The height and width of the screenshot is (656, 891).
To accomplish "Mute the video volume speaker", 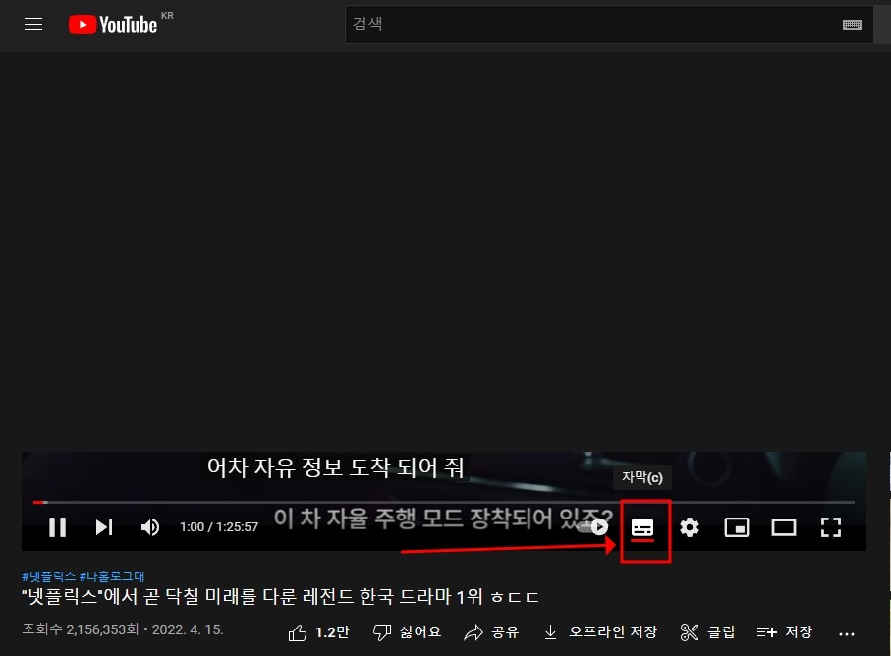I will click(x=150, y=527).
